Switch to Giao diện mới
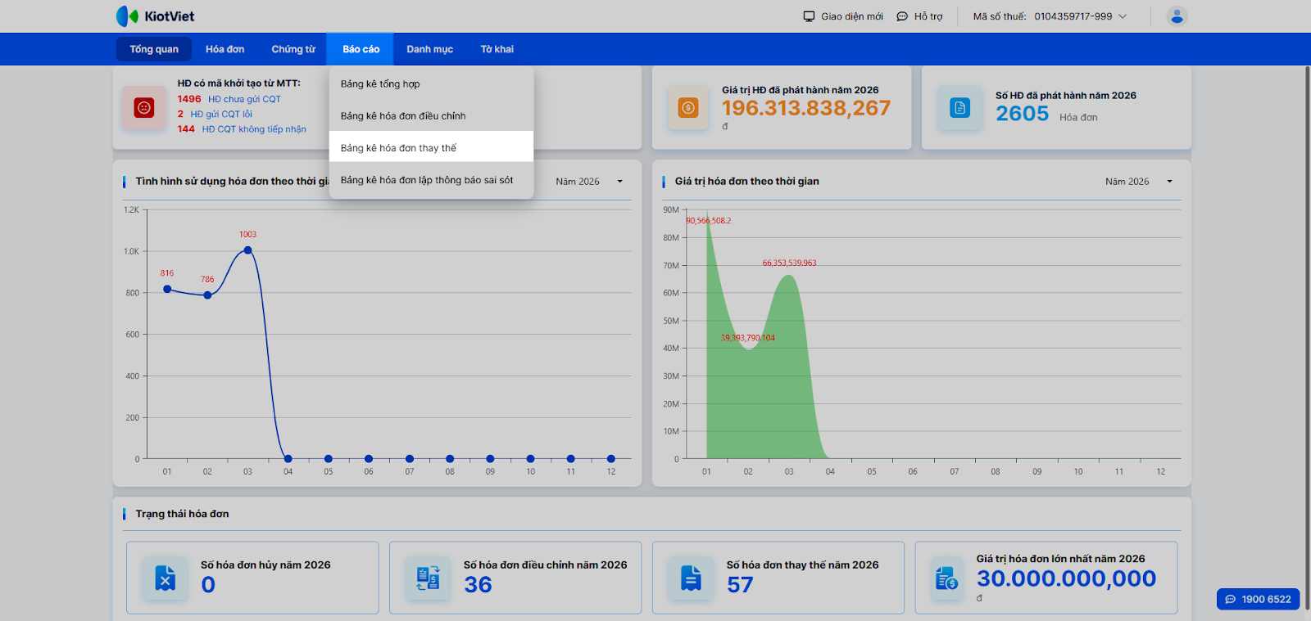This screenshot has height=621, width=1311. point(843,16)
